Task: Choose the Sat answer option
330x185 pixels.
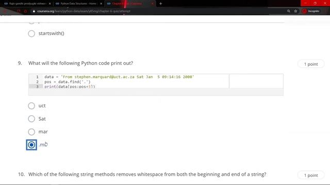Action: 31,119
